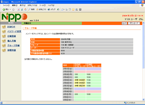Open the ツール(T) menu
This screenshot has height=105, width=145.
point(42,5)
